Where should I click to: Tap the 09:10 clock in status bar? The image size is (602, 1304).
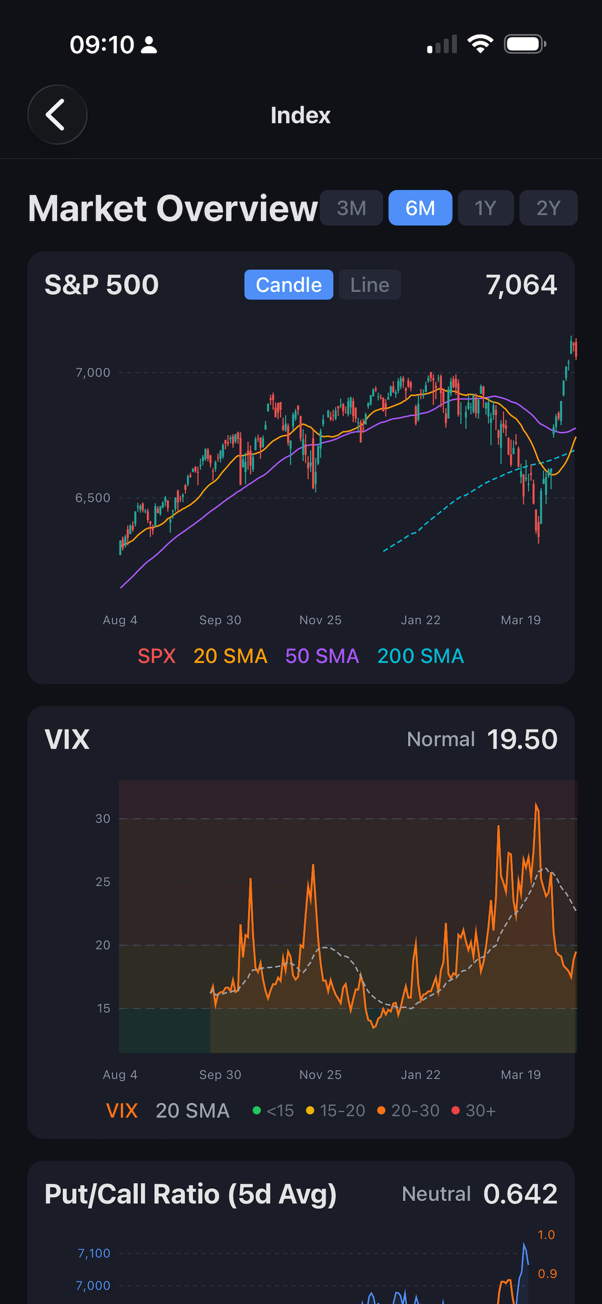(x=102, y=45)
